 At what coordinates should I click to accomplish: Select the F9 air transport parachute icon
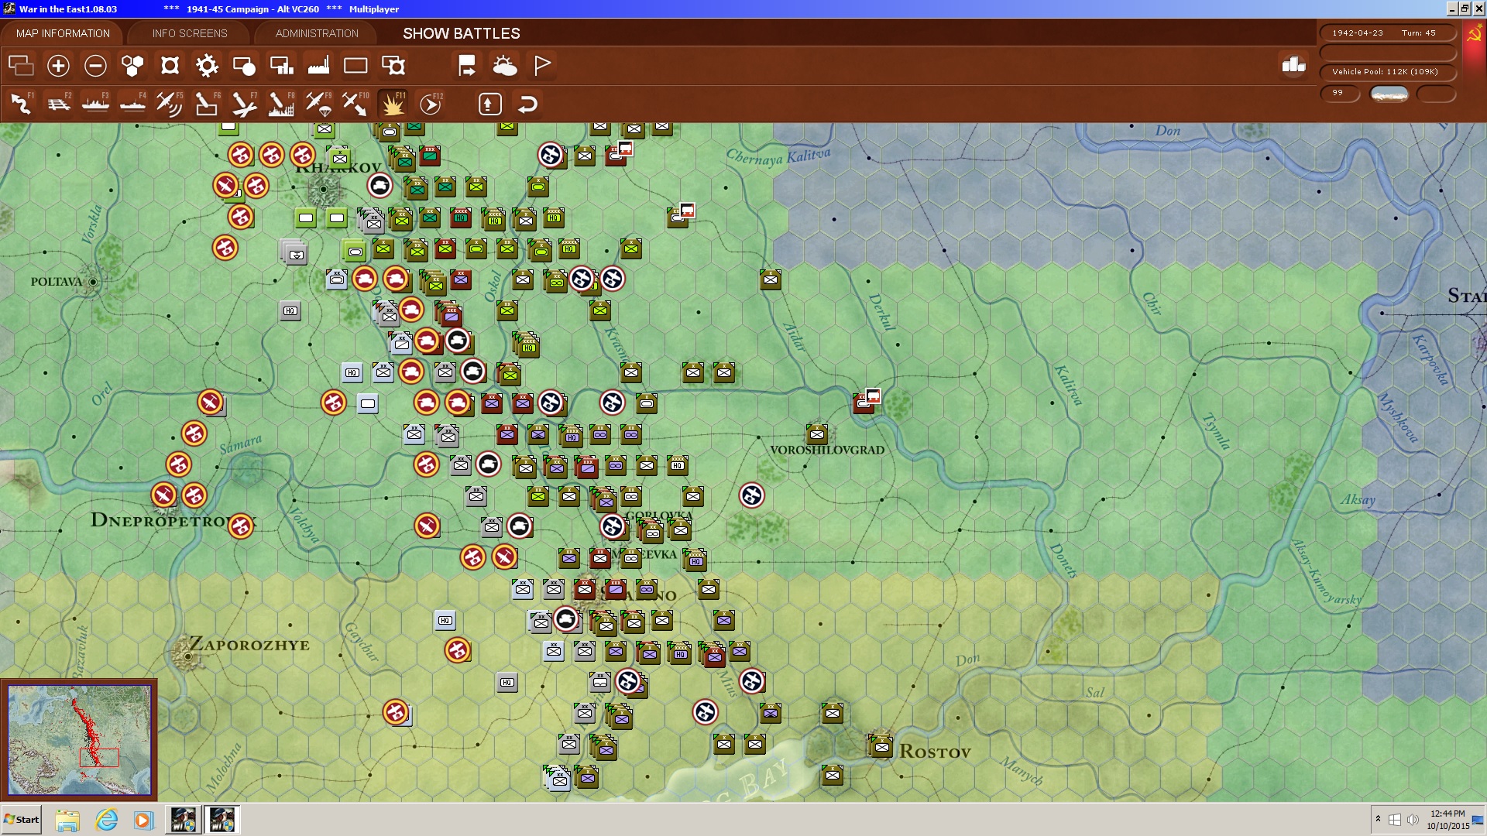pyautogui.click(x=318, y=104)
